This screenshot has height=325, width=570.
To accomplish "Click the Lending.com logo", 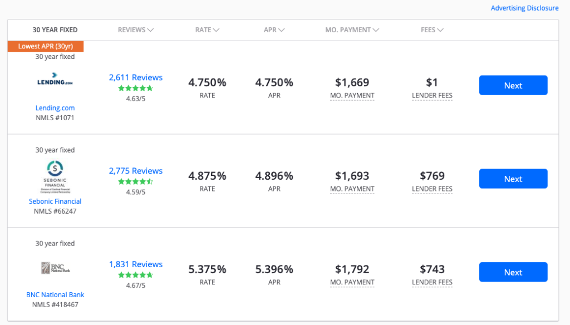I will click(x=55, y=82).
